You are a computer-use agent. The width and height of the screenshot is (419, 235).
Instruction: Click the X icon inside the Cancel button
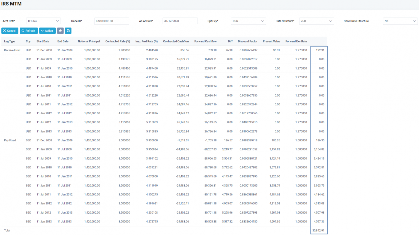4,31
